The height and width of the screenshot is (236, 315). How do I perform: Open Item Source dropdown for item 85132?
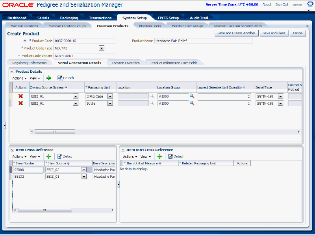coord(84,177)
